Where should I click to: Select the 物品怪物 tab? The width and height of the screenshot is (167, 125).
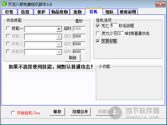[x=60, y=12]
